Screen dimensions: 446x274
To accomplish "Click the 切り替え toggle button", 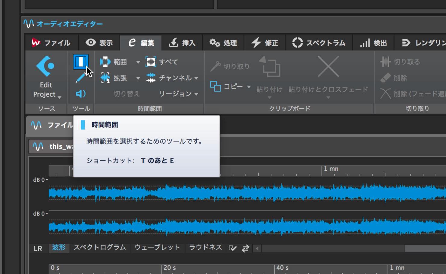I will pyautogui.click(x=127, y=94).
